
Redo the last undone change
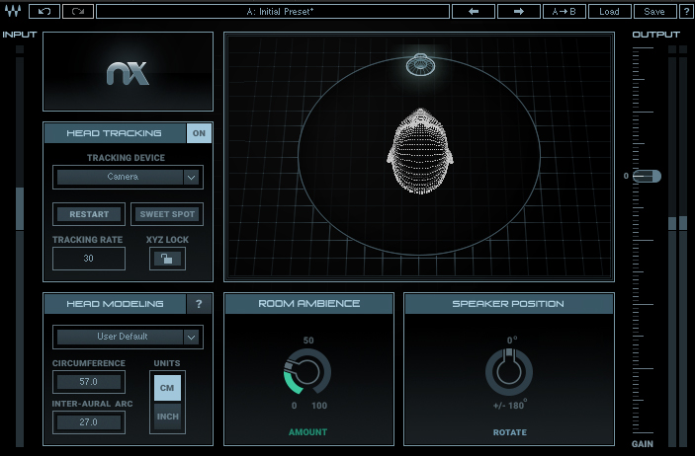[78, 12]
